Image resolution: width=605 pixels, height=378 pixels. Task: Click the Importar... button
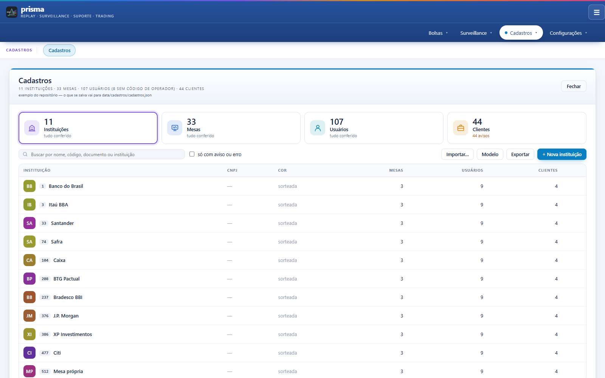[x=458, y=154]
